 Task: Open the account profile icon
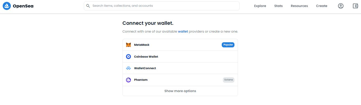point(341,6)
